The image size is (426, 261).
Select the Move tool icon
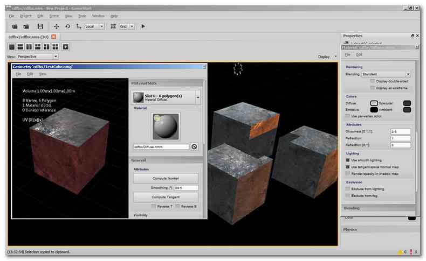[56, 26]
